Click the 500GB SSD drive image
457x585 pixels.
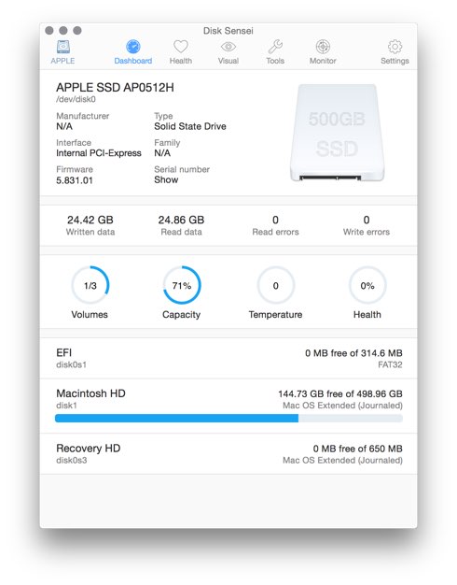coord(337,133)
